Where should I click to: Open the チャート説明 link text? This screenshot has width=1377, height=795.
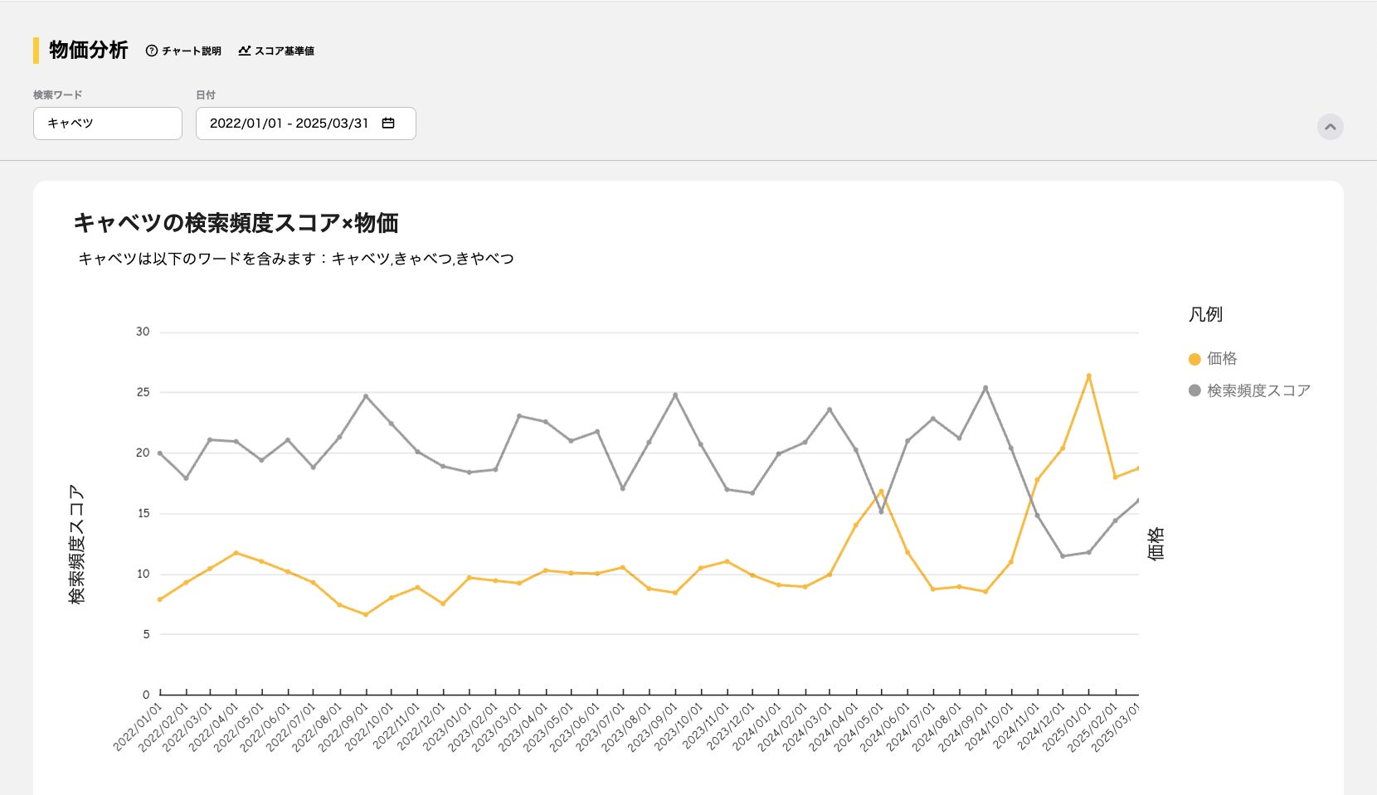pyautogui.click(x=191, y=51)
